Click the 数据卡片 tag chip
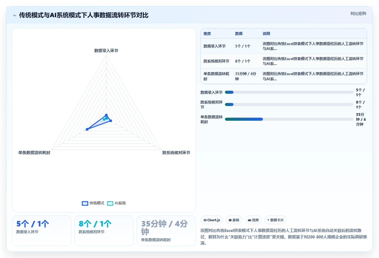379x258 pixels. [x=275, y=220]
